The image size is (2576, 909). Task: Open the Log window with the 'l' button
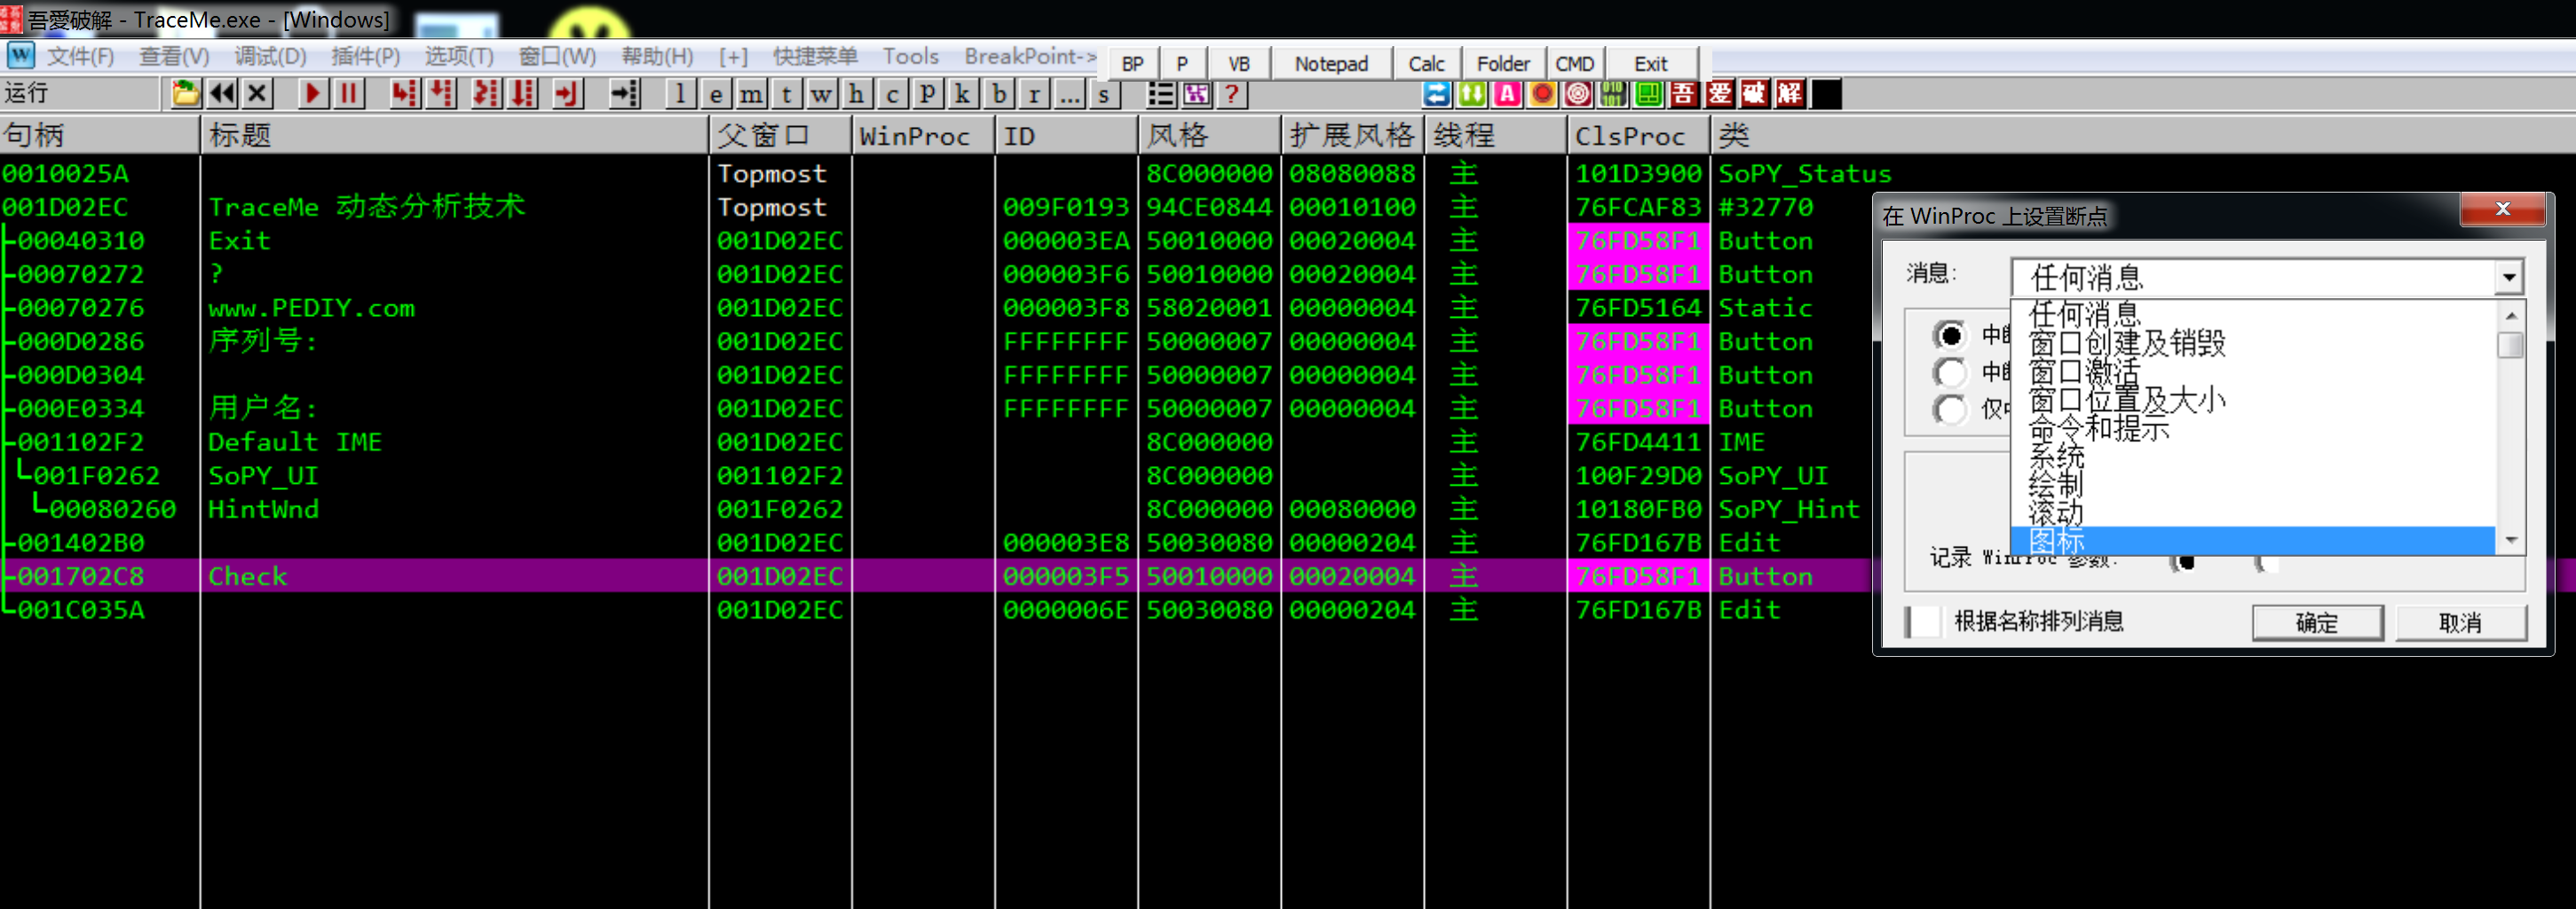(x=680, y=94)
